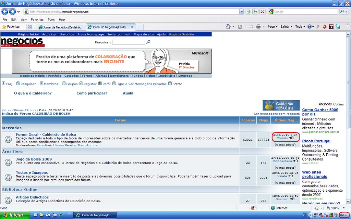
Task: Click the Página Inicial link
Action: point(28,35)
